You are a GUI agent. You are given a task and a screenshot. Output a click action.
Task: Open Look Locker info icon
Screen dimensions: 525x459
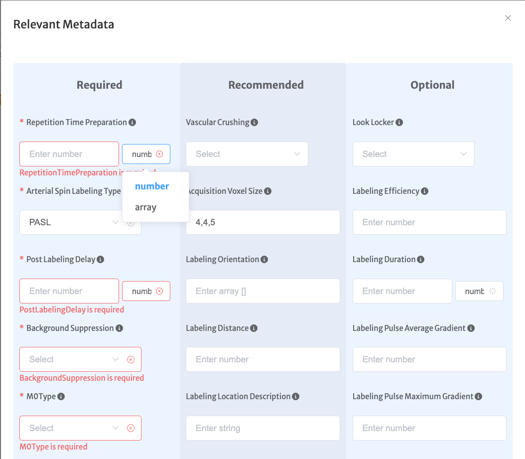tap(399, 122)
